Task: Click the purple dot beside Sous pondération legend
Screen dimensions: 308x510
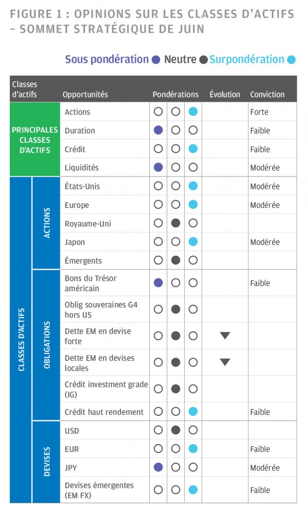Action: [x=156, y=60]
